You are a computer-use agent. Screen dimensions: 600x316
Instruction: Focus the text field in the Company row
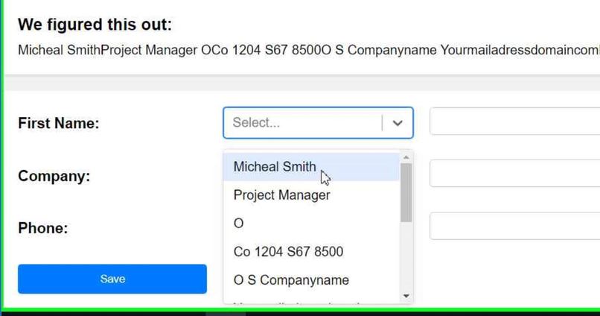[514, 173]
